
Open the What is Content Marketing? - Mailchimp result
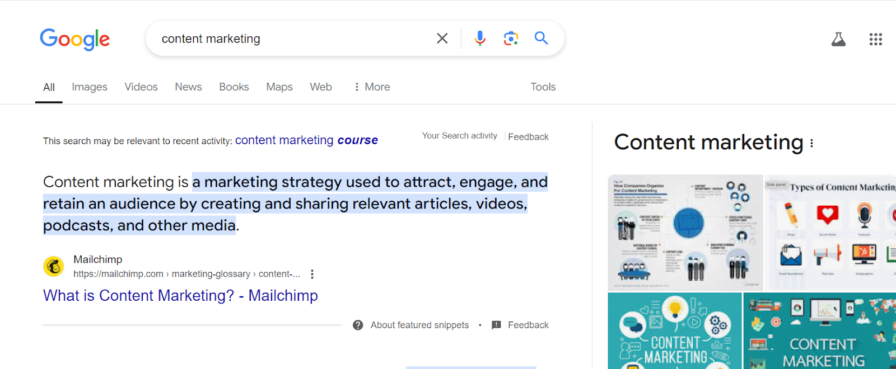click(x=180, y=295)
